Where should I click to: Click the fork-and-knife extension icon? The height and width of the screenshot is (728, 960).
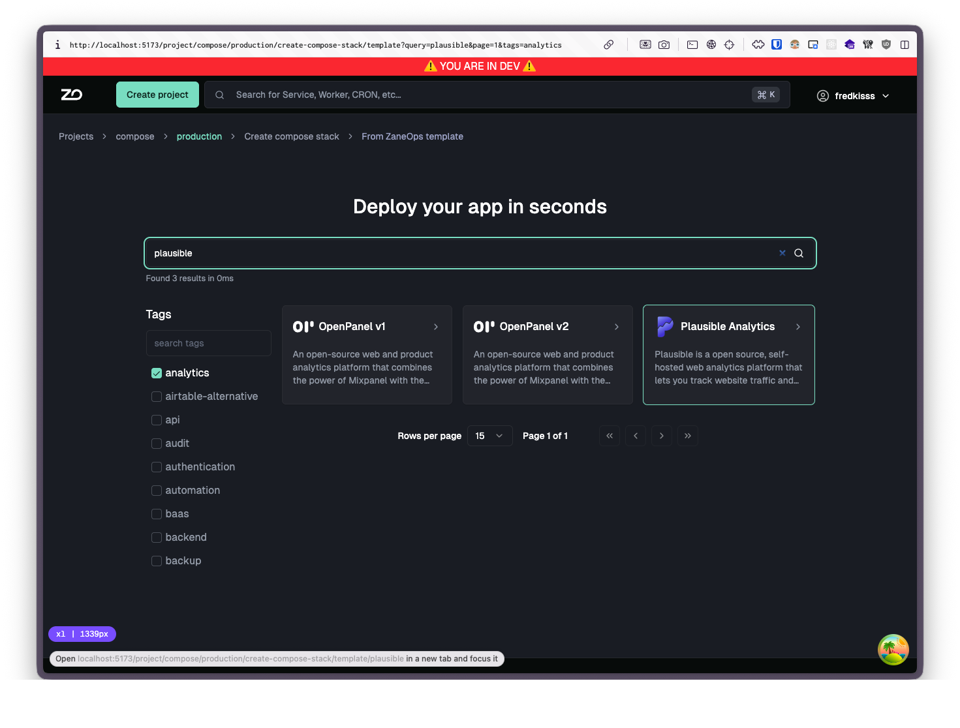(x=868, y=45)
